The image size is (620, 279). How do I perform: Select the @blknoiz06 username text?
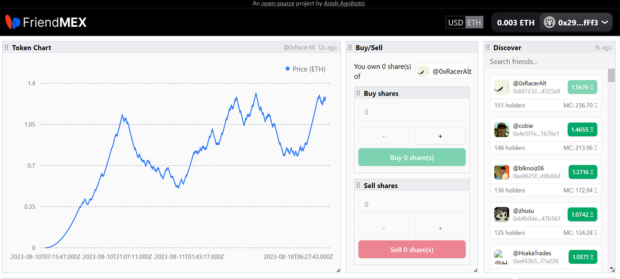click(x=528, y=168)
